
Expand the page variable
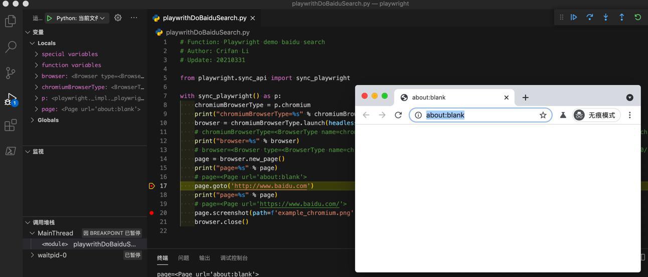pos(37,109)
